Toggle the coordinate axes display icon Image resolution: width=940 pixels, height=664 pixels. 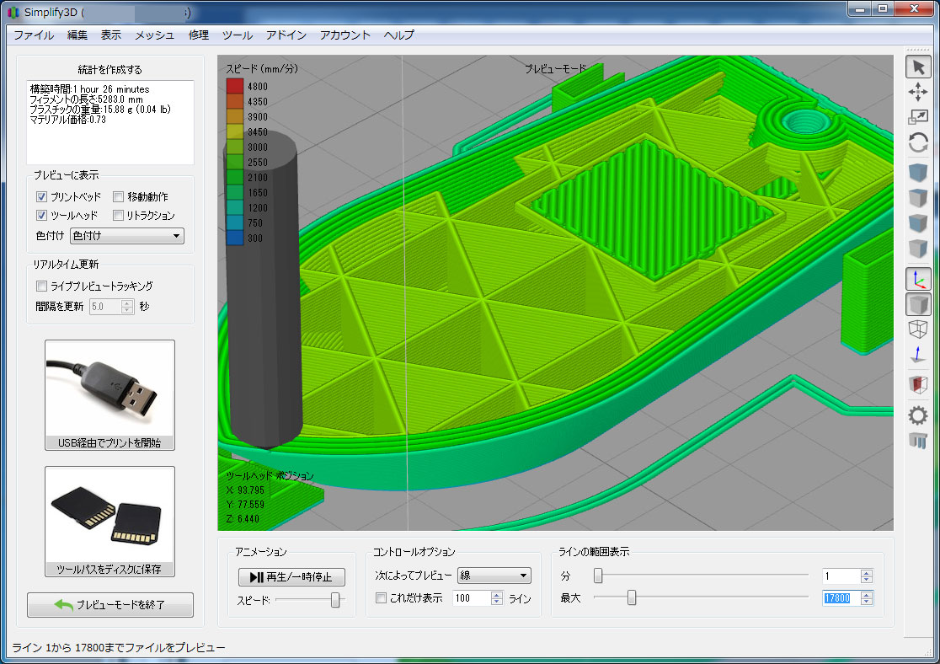pyautogui.click(x=918, y=279)
